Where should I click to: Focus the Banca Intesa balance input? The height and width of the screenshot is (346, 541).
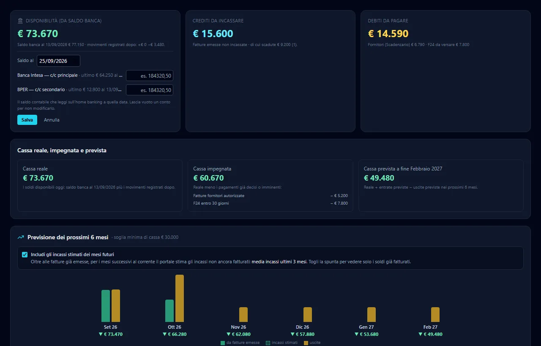pyautogui.click(x=150, y=76)
